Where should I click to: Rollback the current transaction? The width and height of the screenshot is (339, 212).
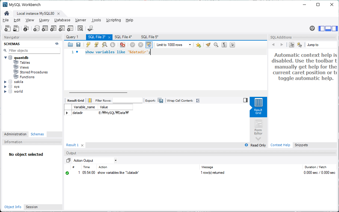tap(140, 45)
